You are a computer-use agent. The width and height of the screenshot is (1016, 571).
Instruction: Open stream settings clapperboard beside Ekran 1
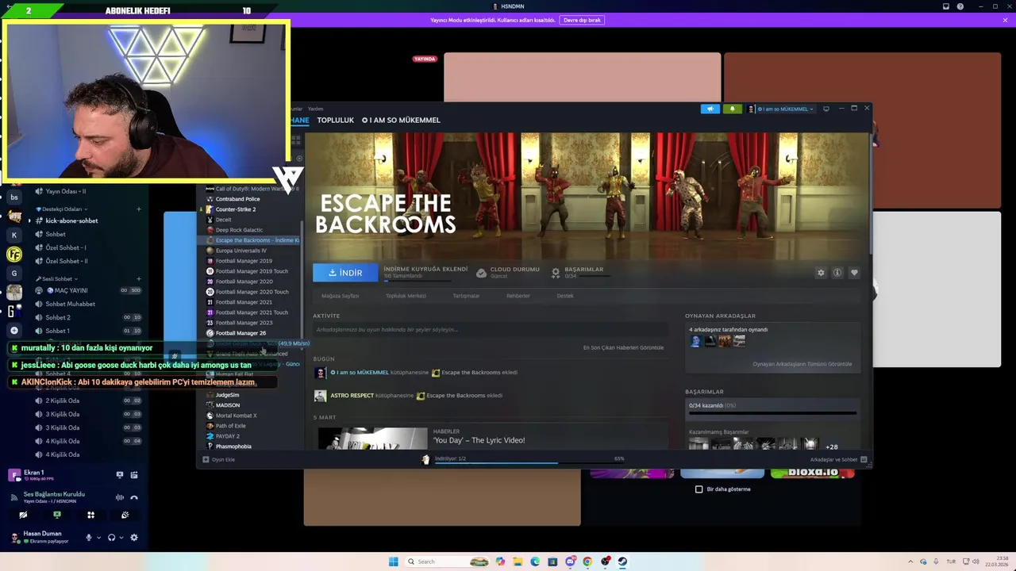tap(134, 475)
